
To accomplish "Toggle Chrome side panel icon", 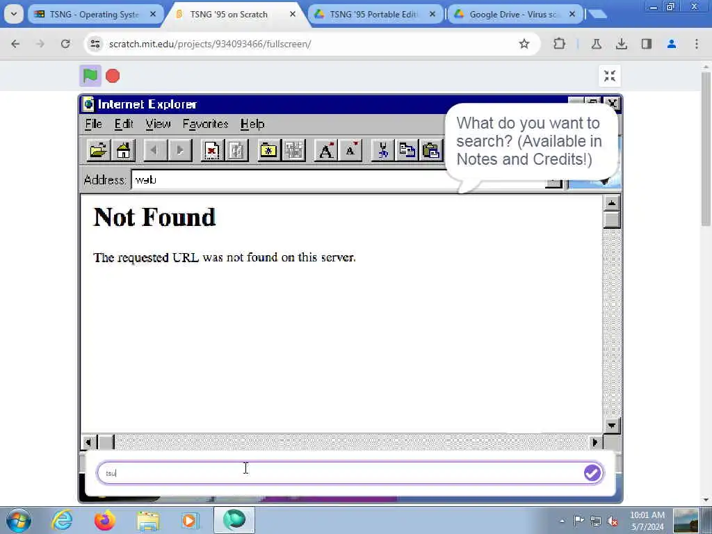I will pos(647,44).
